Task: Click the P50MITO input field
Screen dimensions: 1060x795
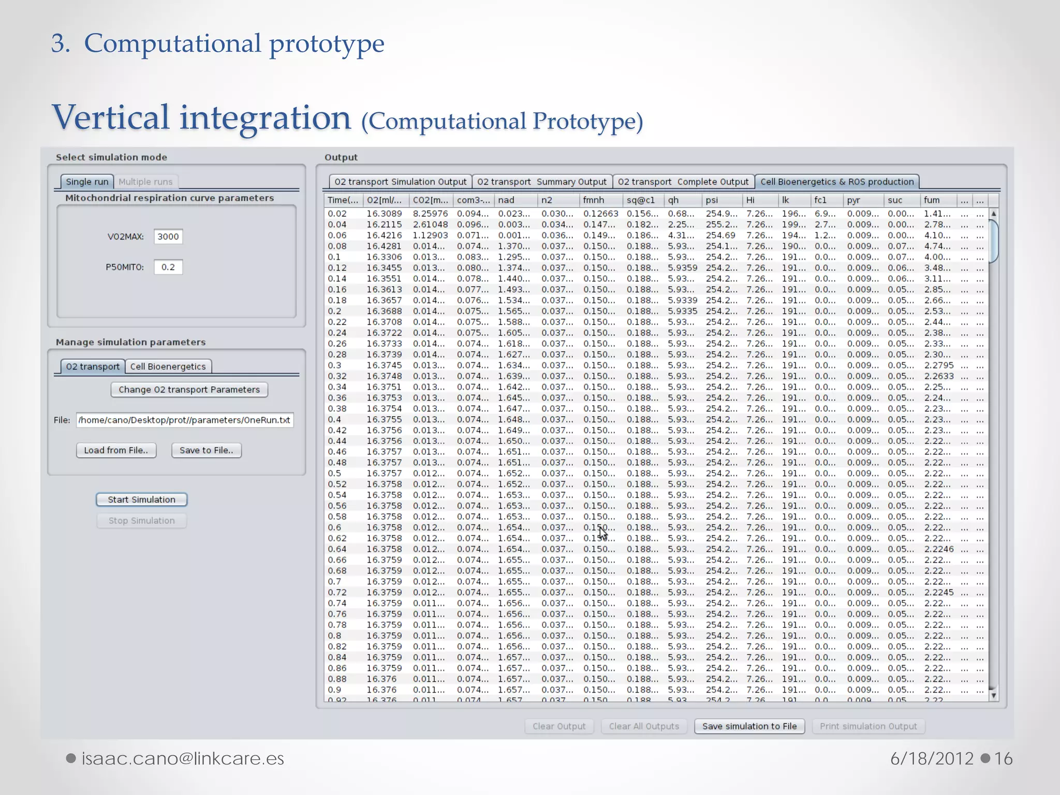Action: pos(168,267)
